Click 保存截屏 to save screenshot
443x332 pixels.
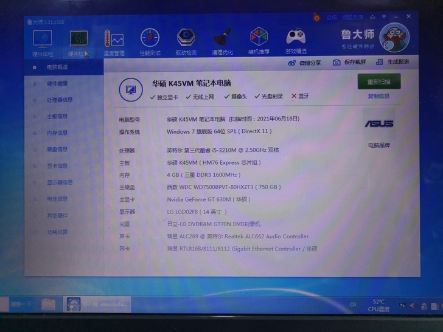[x=349, y=63]
